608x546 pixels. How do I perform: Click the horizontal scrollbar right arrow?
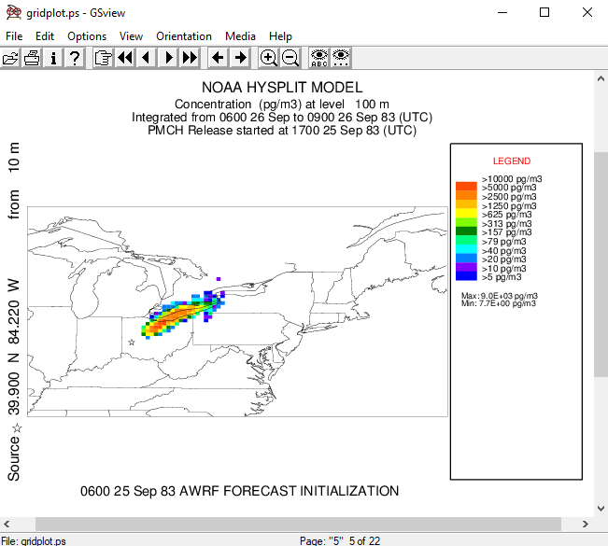[586, 525]
